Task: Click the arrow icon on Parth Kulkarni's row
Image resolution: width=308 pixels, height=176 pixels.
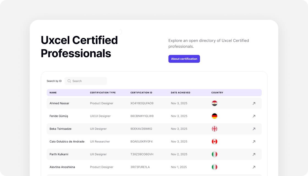Action: (x=254, y=154)
